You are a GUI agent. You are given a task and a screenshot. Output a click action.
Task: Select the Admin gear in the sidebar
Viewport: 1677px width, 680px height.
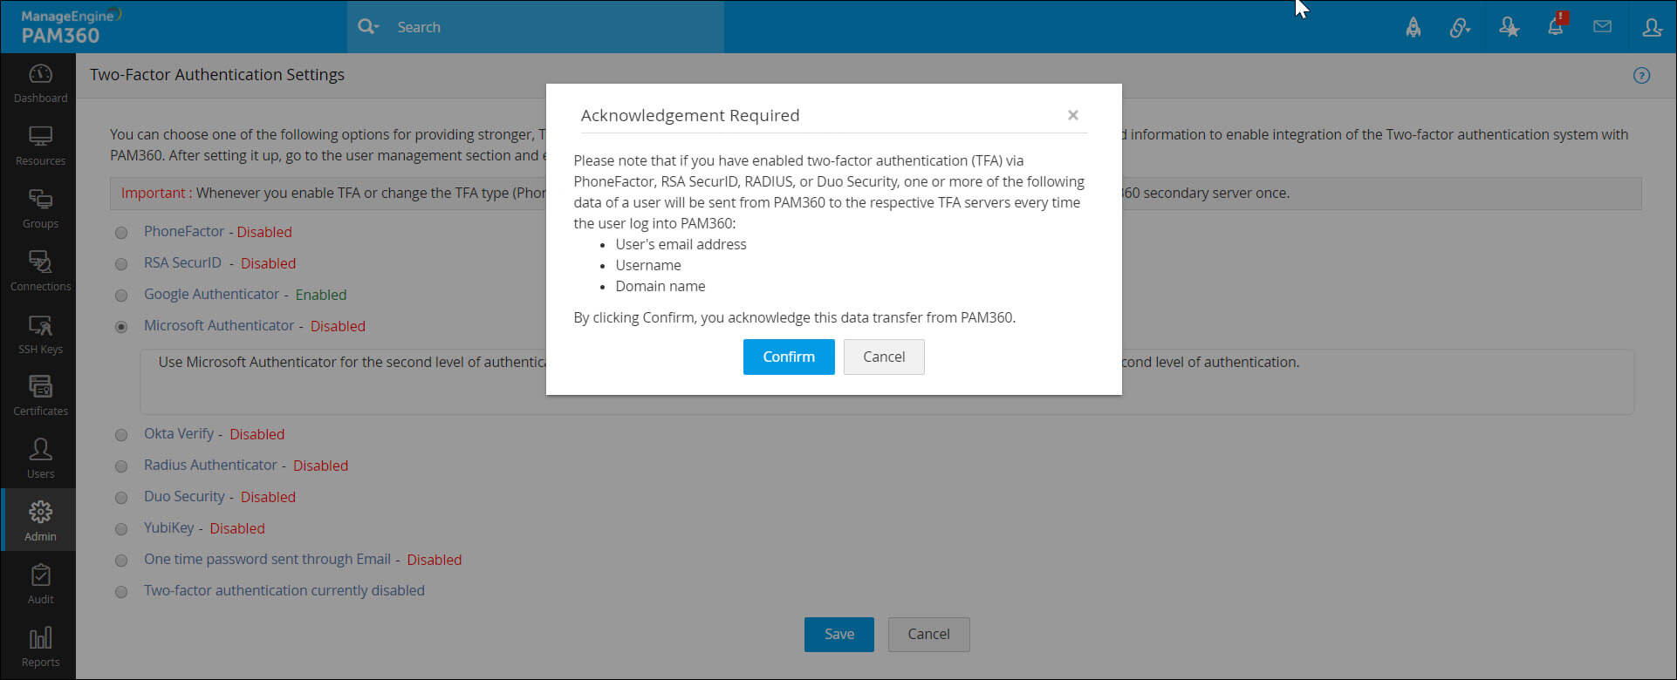coord(40,521)
